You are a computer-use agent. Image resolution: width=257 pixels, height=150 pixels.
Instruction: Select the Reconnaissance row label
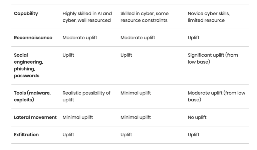tap(33, 38)
